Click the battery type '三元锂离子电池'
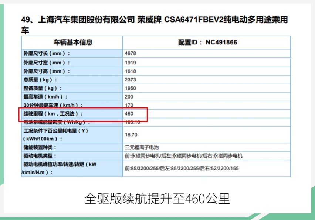Screen dimensions: 315x220 [142, 147]
